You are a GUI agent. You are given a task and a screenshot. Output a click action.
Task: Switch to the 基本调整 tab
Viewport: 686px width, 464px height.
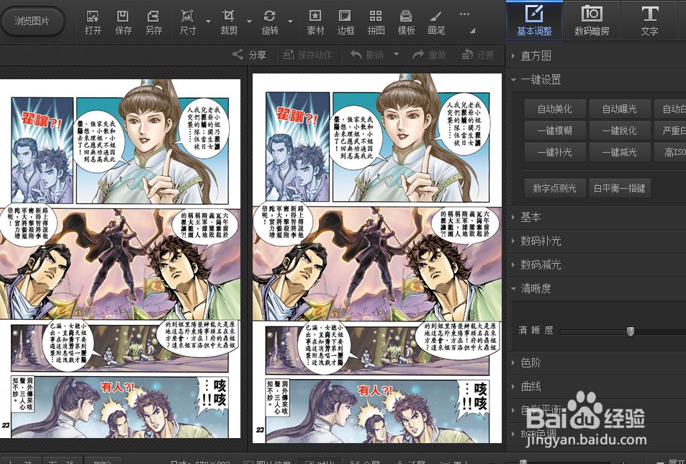click(x=534, y=21)
